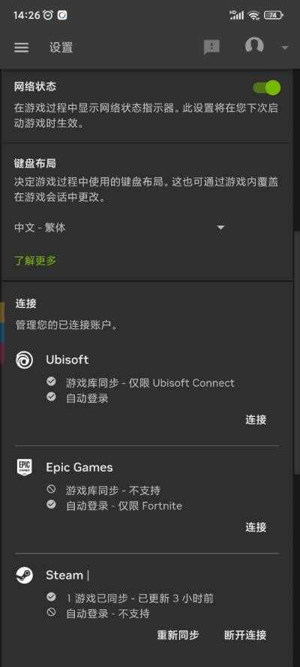
Task: Expand the account dropdown arrow
Action: (285, 47)
